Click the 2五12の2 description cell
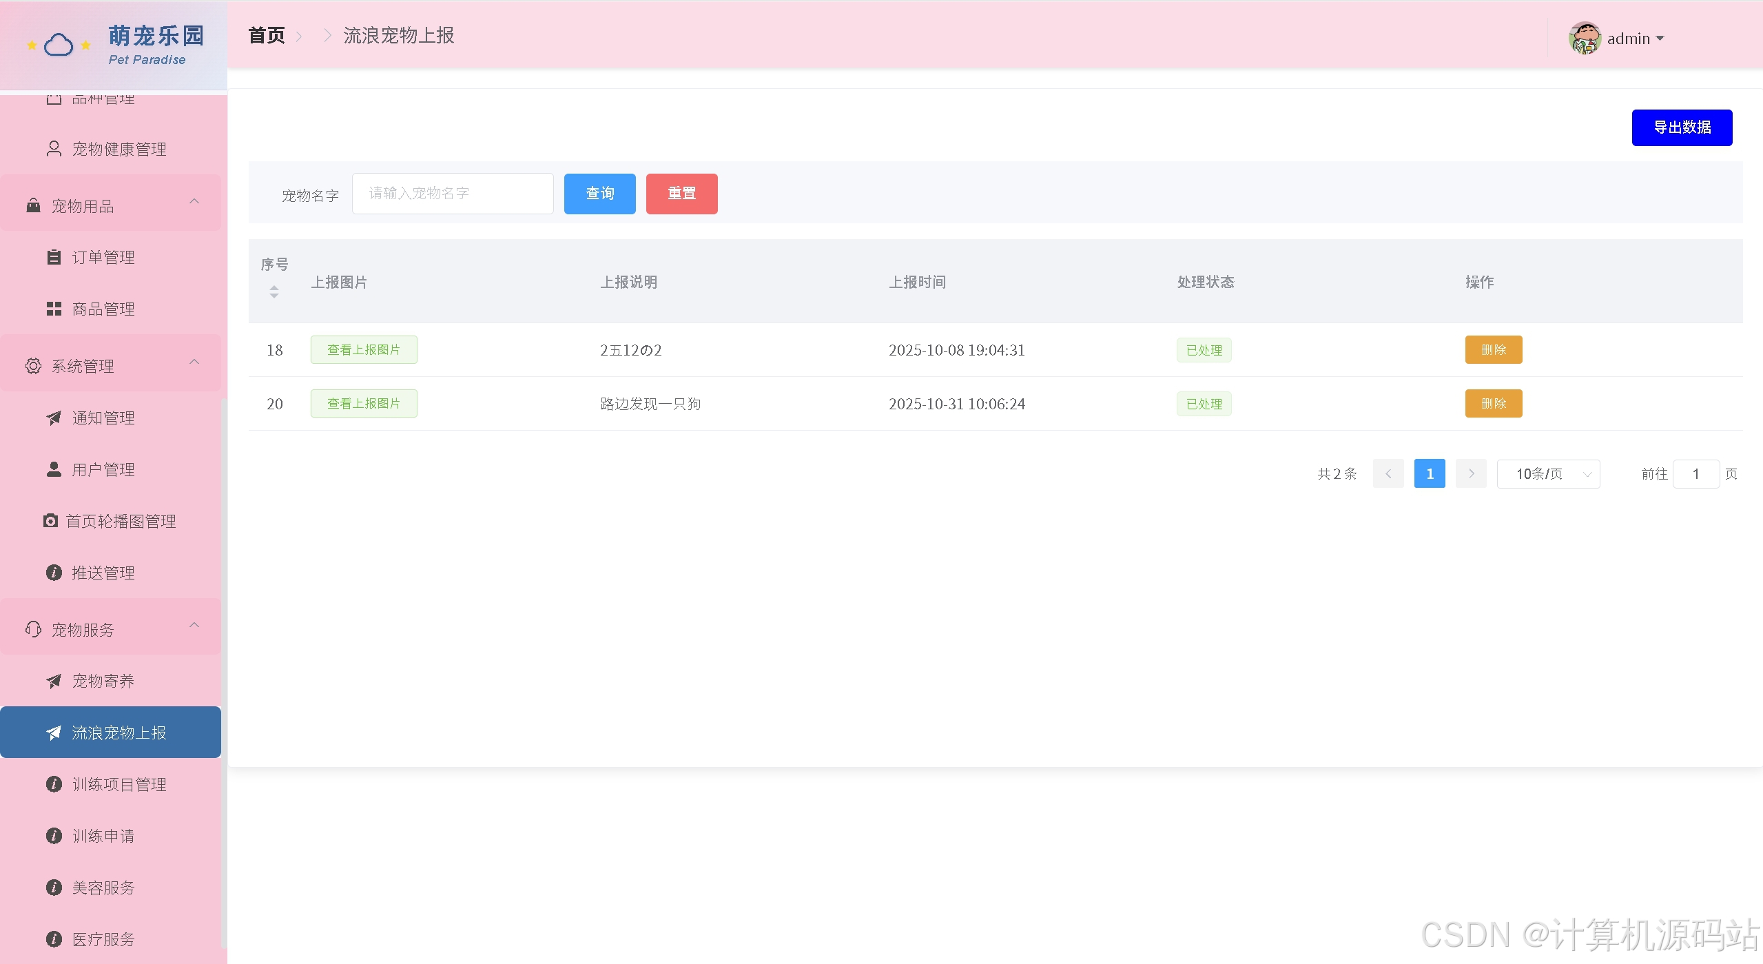Image resolution: width=1763 pixels, height=964 pixels. pyautogui.click(x=630, y=350)
